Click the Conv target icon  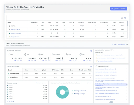(x=80, y=54)
